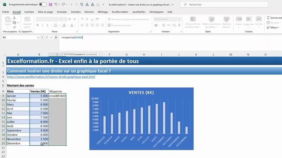Open the Quick Access Toolbar customize arrow
Viewport: 282px width, 158px height.
pyautogui.click(x=104, y=4)
